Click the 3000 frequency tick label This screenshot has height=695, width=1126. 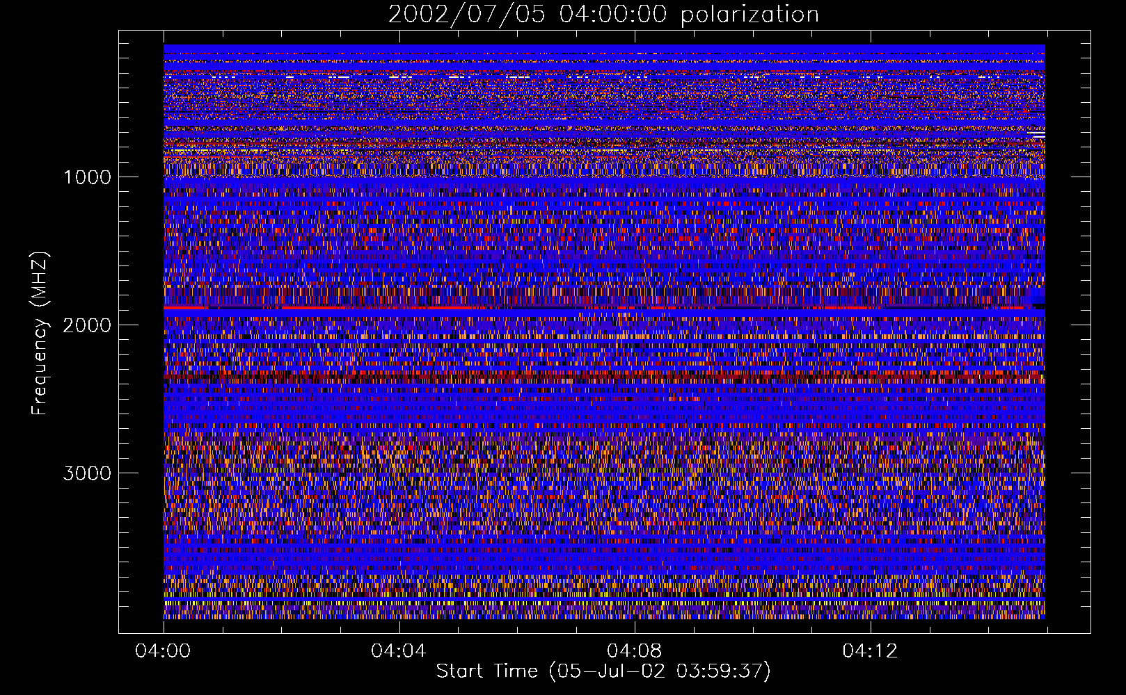(x=87, y=473)
